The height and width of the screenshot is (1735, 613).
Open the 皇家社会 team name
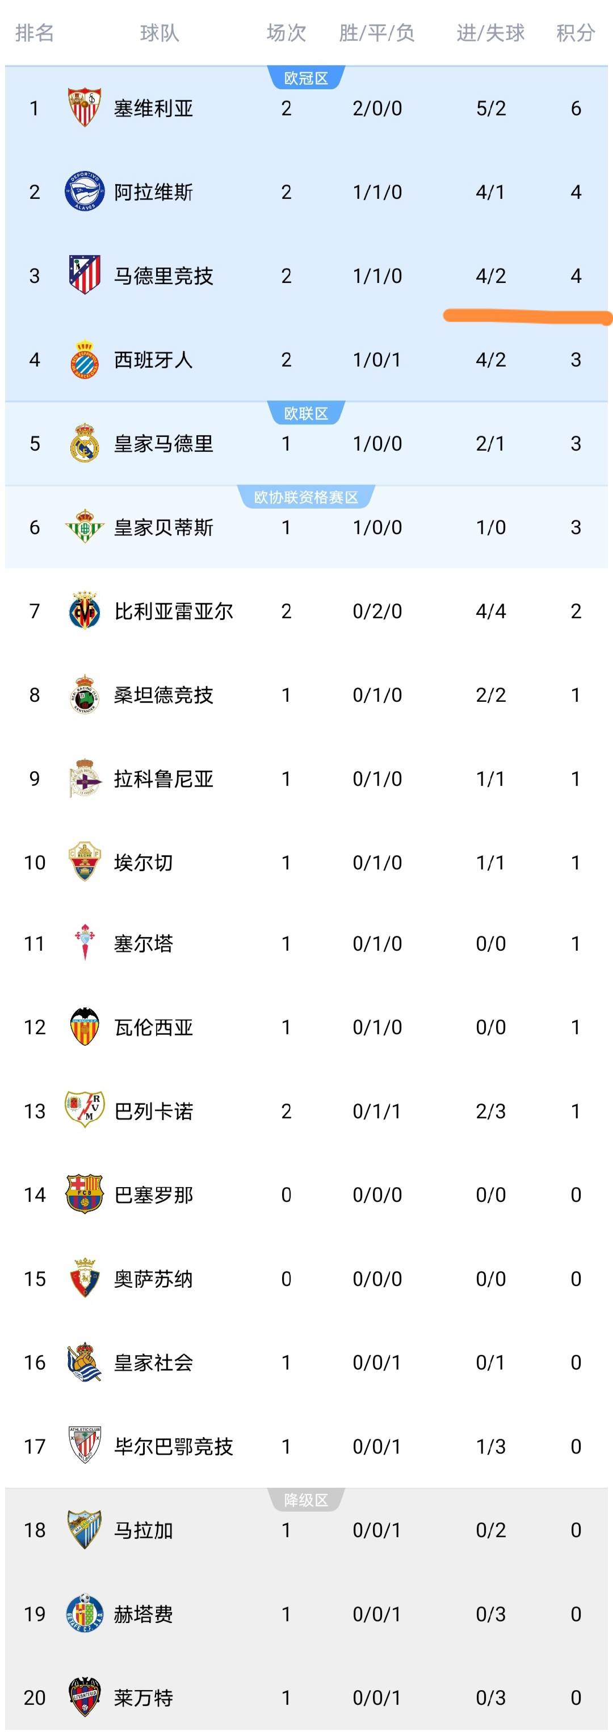click(153, 1363)
